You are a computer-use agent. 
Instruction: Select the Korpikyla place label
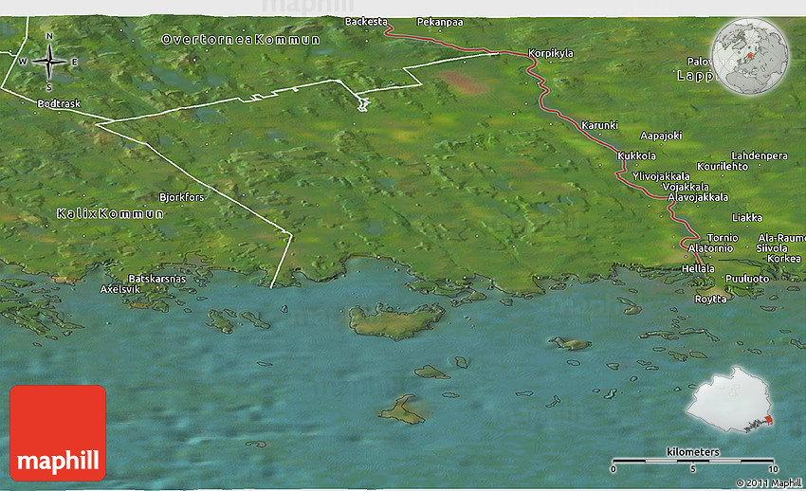click(551, 54)
